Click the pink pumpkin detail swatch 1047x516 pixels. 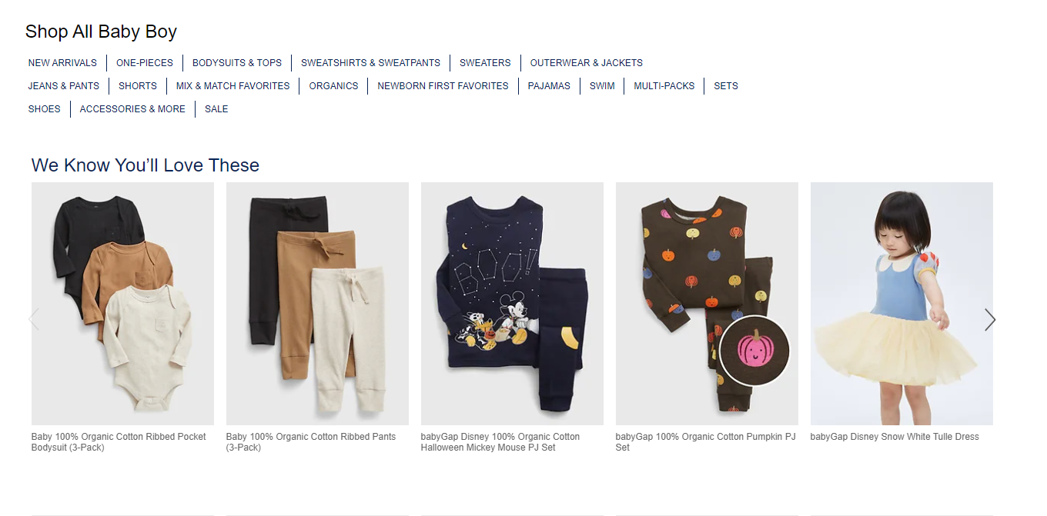[755, 351]
